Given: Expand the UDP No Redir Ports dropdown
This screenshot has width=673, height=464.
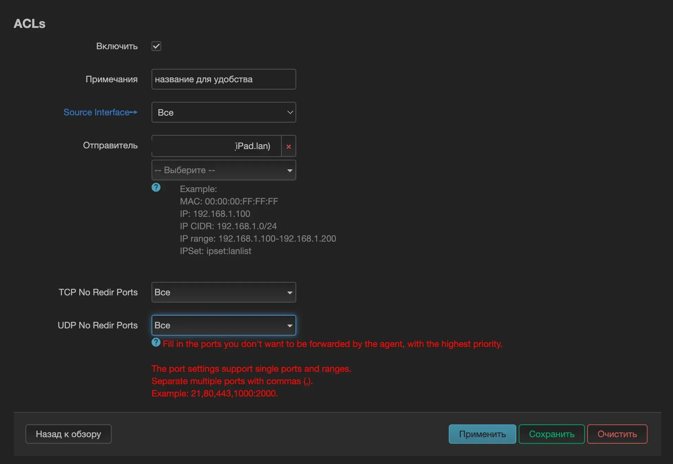Looking at the screenshot, I should 224,325.
